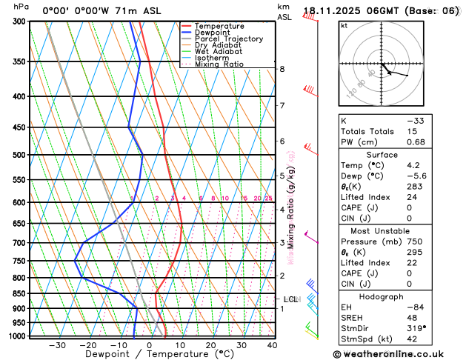Click the date header 18.11.2025 06GMT

tap(350, 11)
